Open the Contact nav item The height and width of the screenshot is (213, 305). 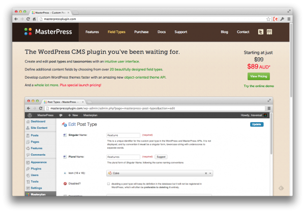coord(243,32)
